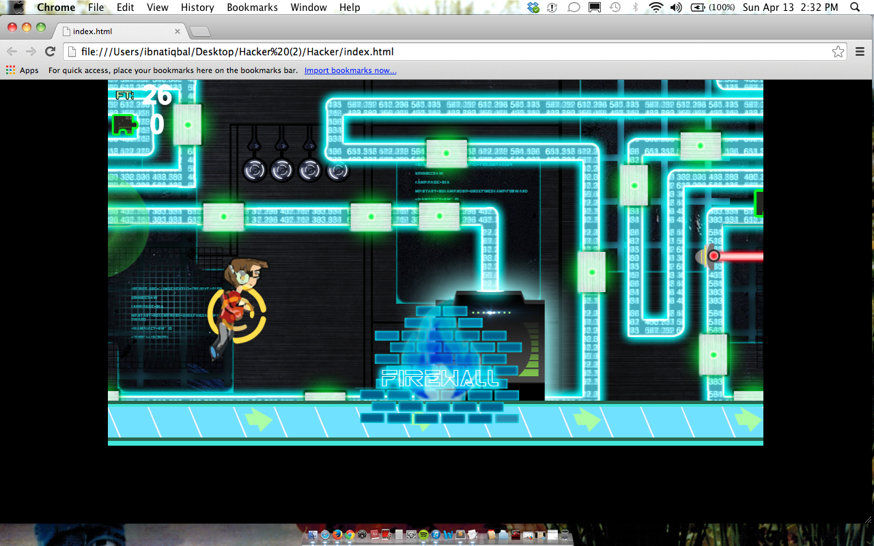Launch Safari from the dock

(x=325, y=534)
